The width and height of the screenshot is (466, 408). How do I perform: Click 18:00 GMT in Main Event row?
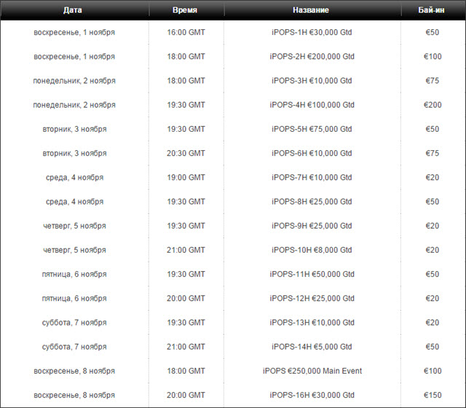[x=186, y=371]
